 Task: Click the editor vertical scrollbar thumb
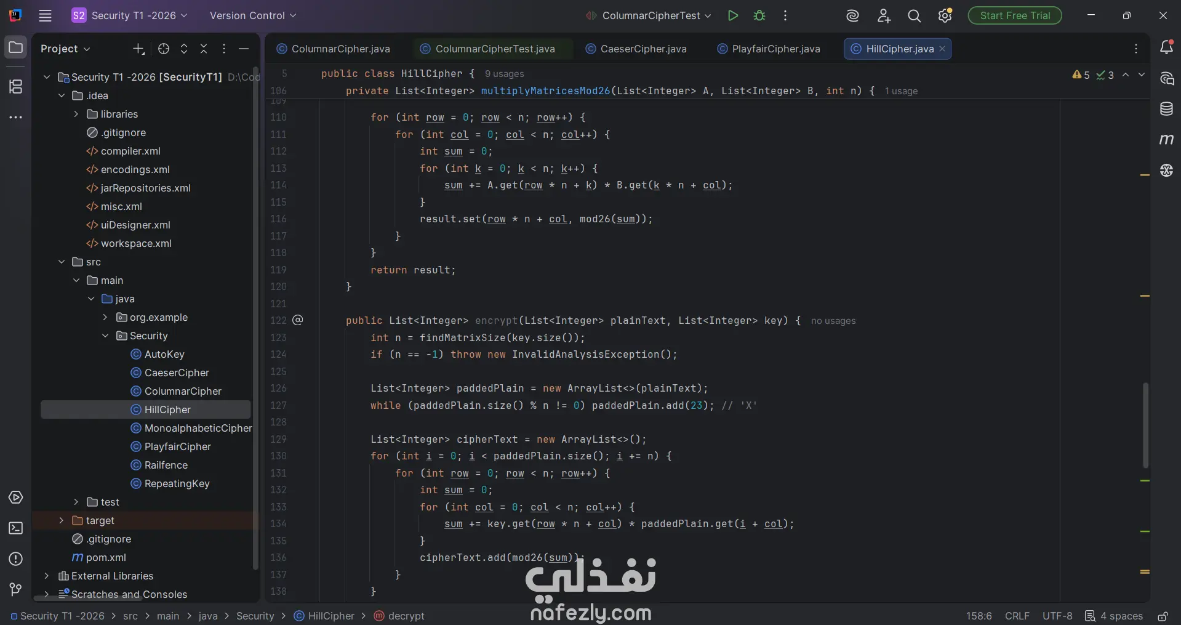tap(1145, 425)
